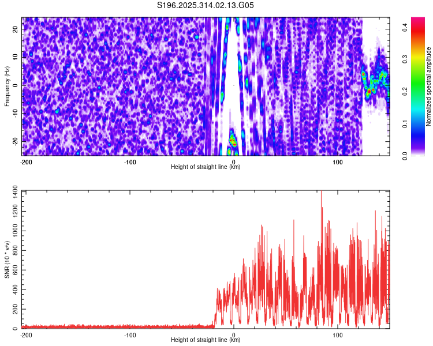433x346 pixels.
Task: Click the 1000 tick on the SNR axis
Action: point(13,231)
